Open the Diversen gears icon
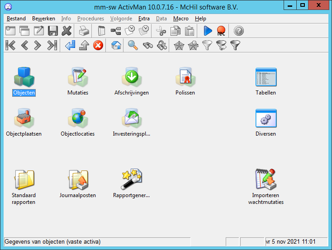The image size is (332, 250). pyautogui.click(x=266, y=118)
